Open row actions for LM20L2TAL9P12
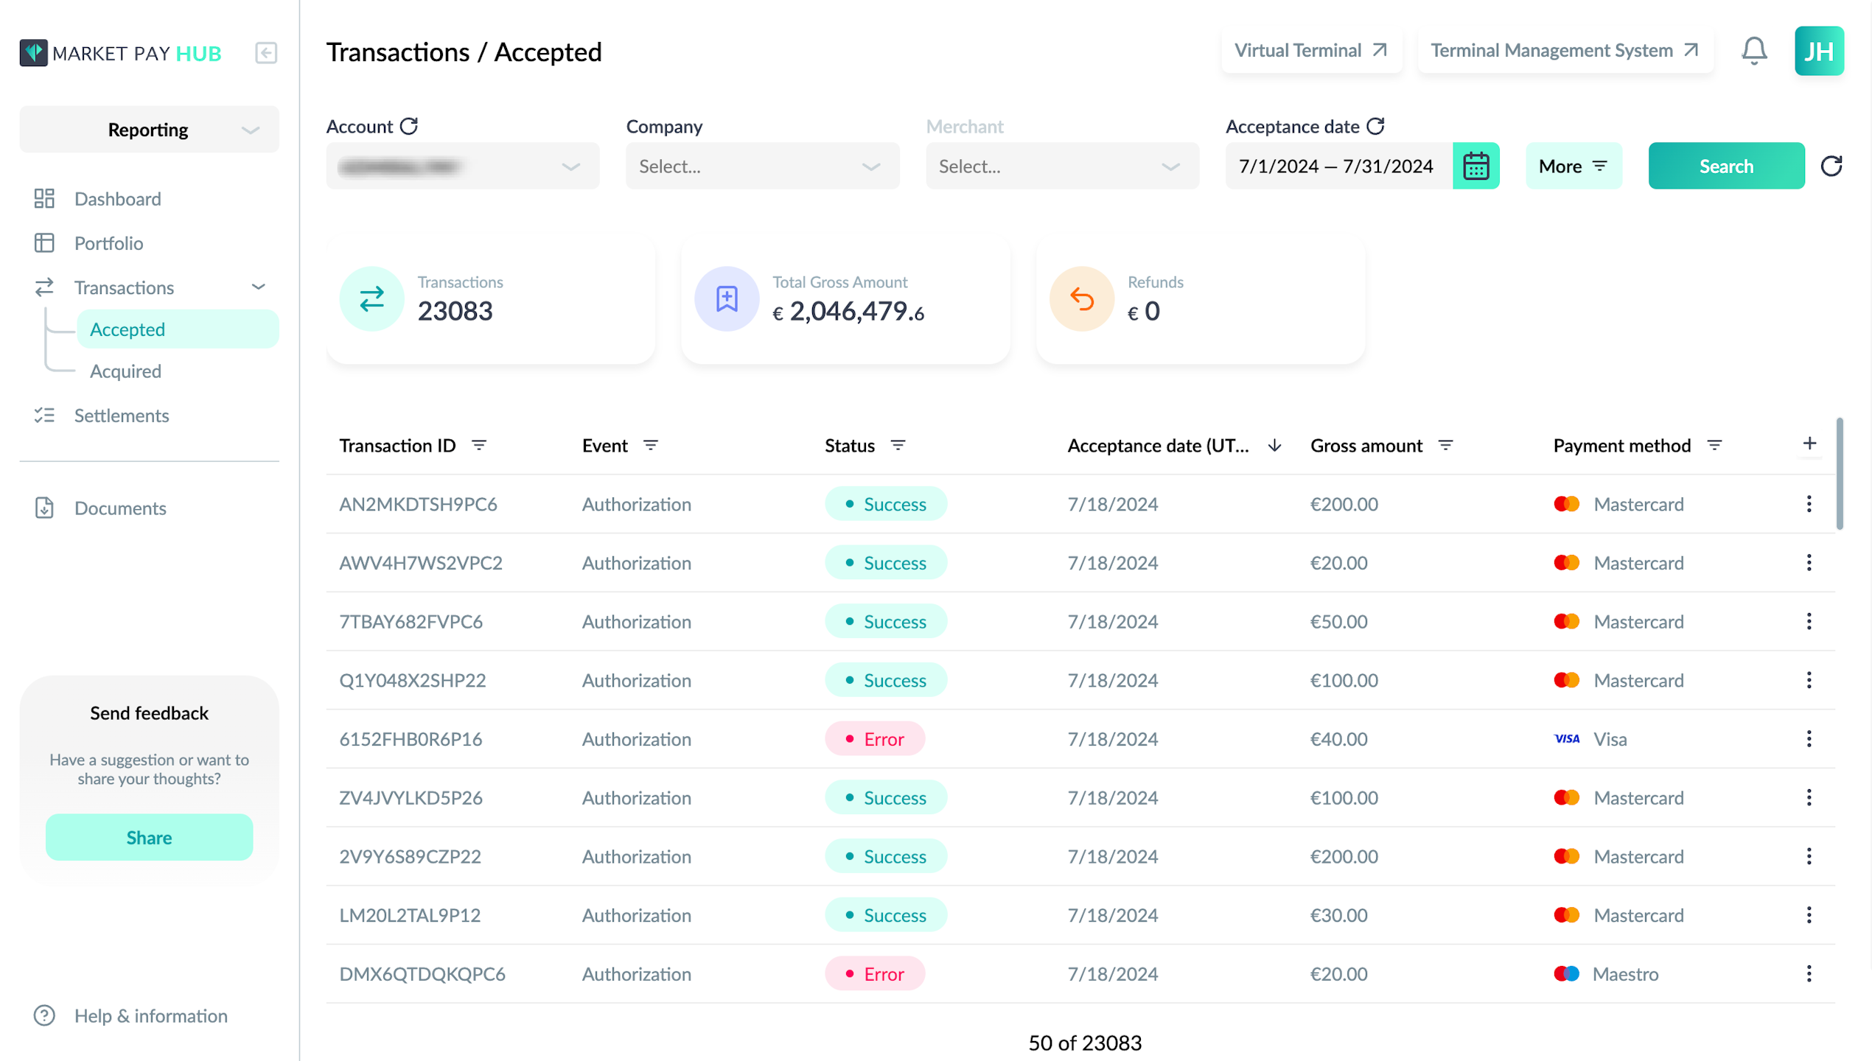Viewport: 1872px width, 1061px height. click(1809, 915)
